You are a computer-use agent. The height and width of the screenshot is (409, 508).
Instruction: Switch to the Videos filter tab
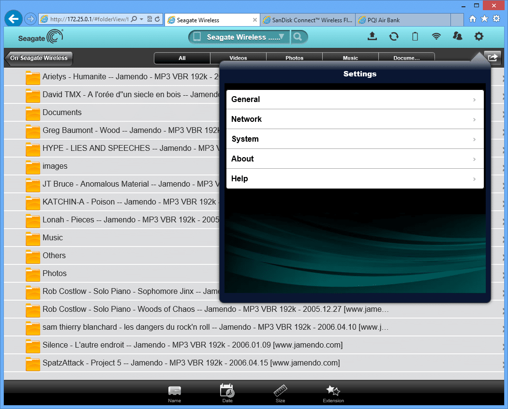(x=238, y=58)
